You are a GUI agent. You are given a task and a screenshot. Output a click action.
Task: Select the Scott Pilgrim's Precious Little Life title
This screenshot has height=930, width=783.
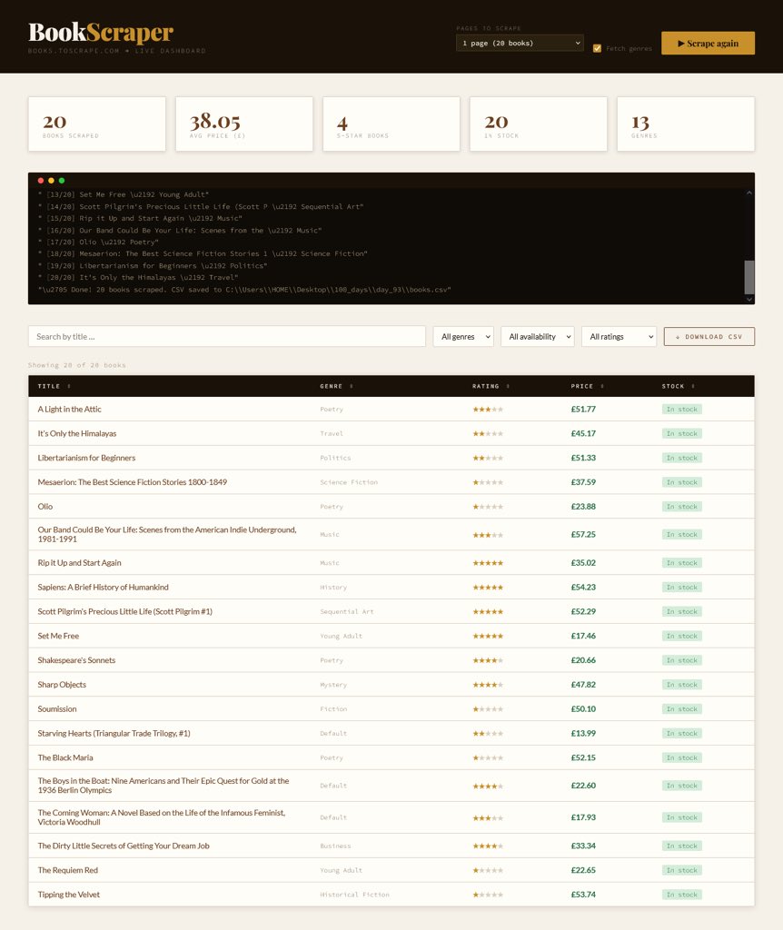pos(125,611)
